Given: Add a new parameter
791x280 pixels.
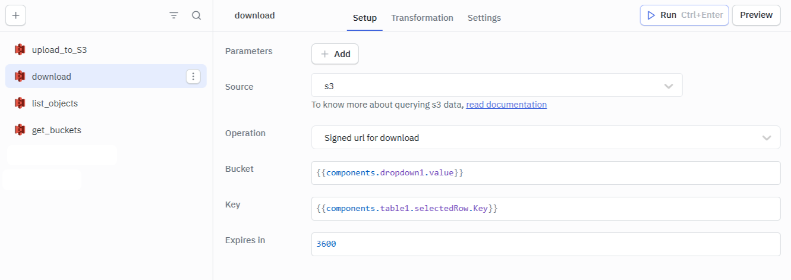Looking at the screenshot, I should pos(335,54).
